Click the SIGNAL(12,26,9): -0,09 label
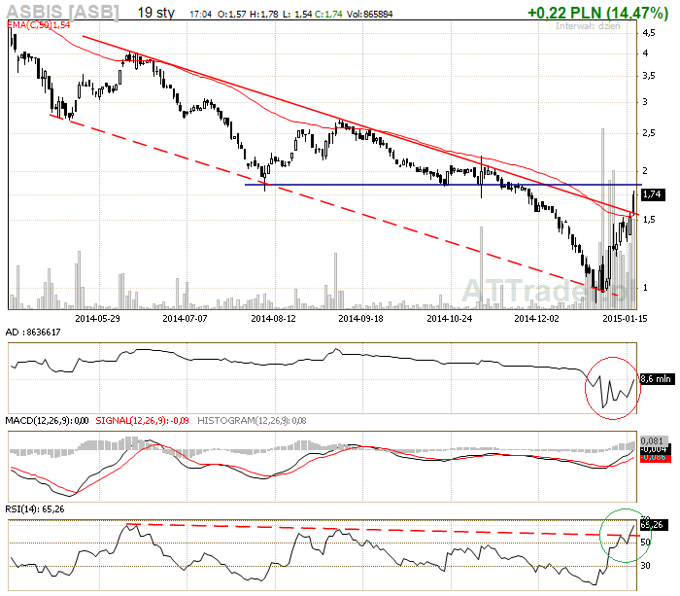Image resolution: width=680 pixels, height=596 pixels. 142,421
